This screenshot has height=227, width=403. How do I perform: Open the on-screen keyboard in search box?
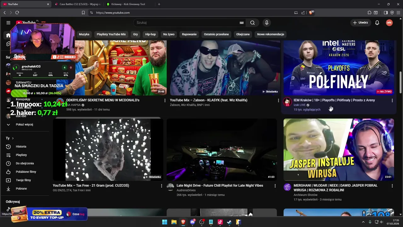[241, 23]
